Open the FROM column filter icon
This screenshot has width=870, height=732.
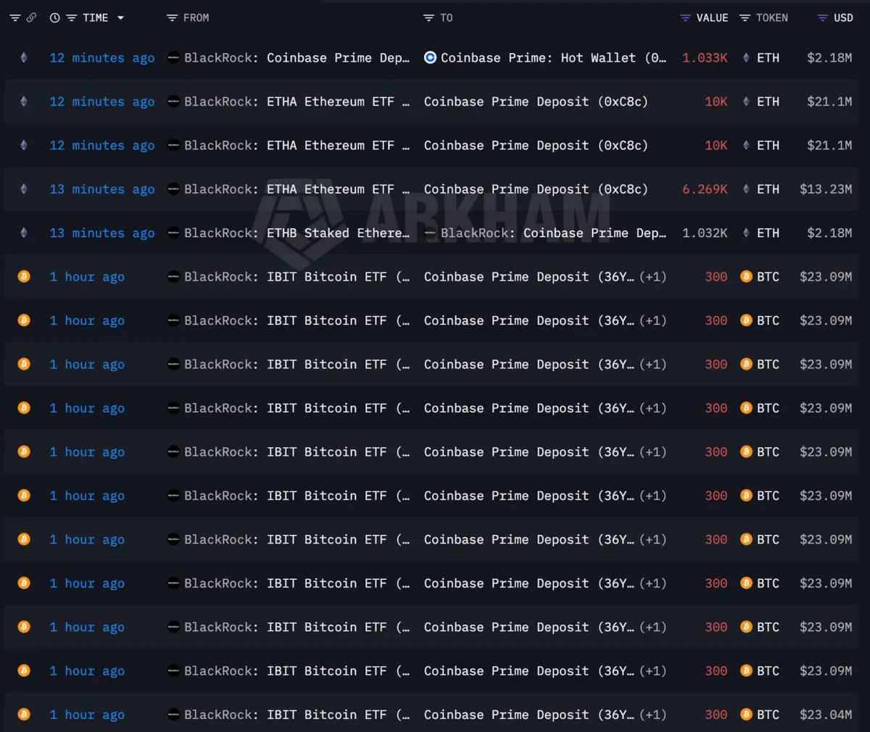click(172, 18)
